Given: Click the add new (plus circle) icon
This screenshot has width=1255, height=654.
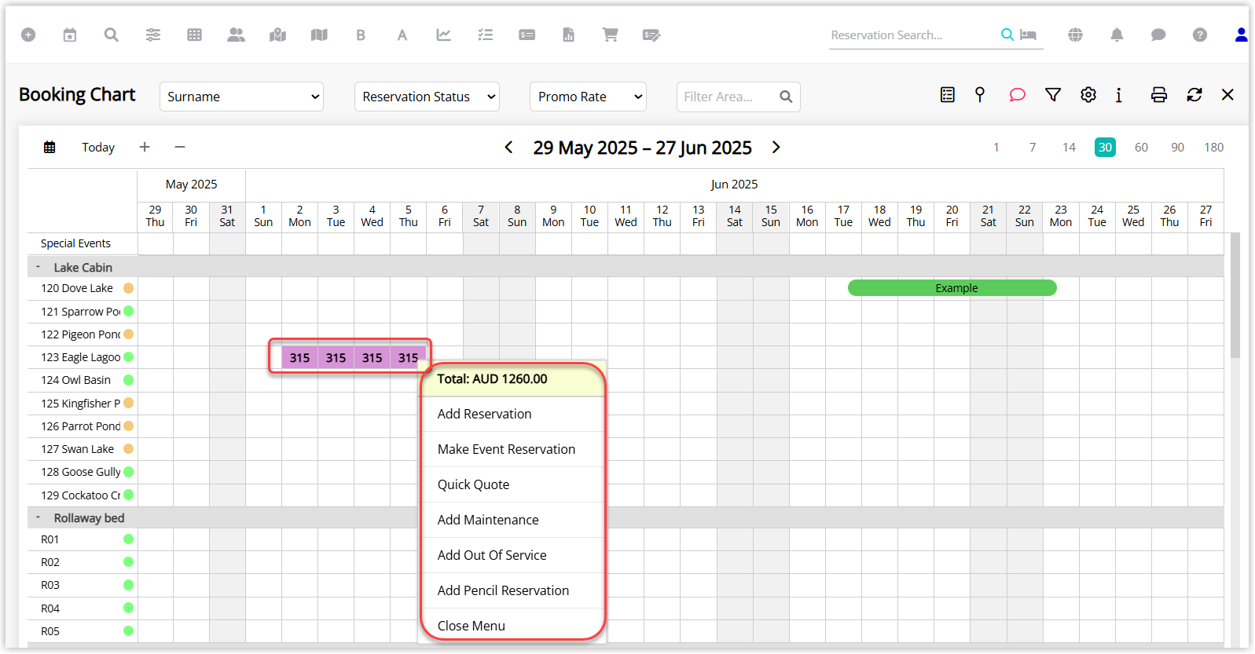Looking at the screenshot, I should tap(28, 35).
